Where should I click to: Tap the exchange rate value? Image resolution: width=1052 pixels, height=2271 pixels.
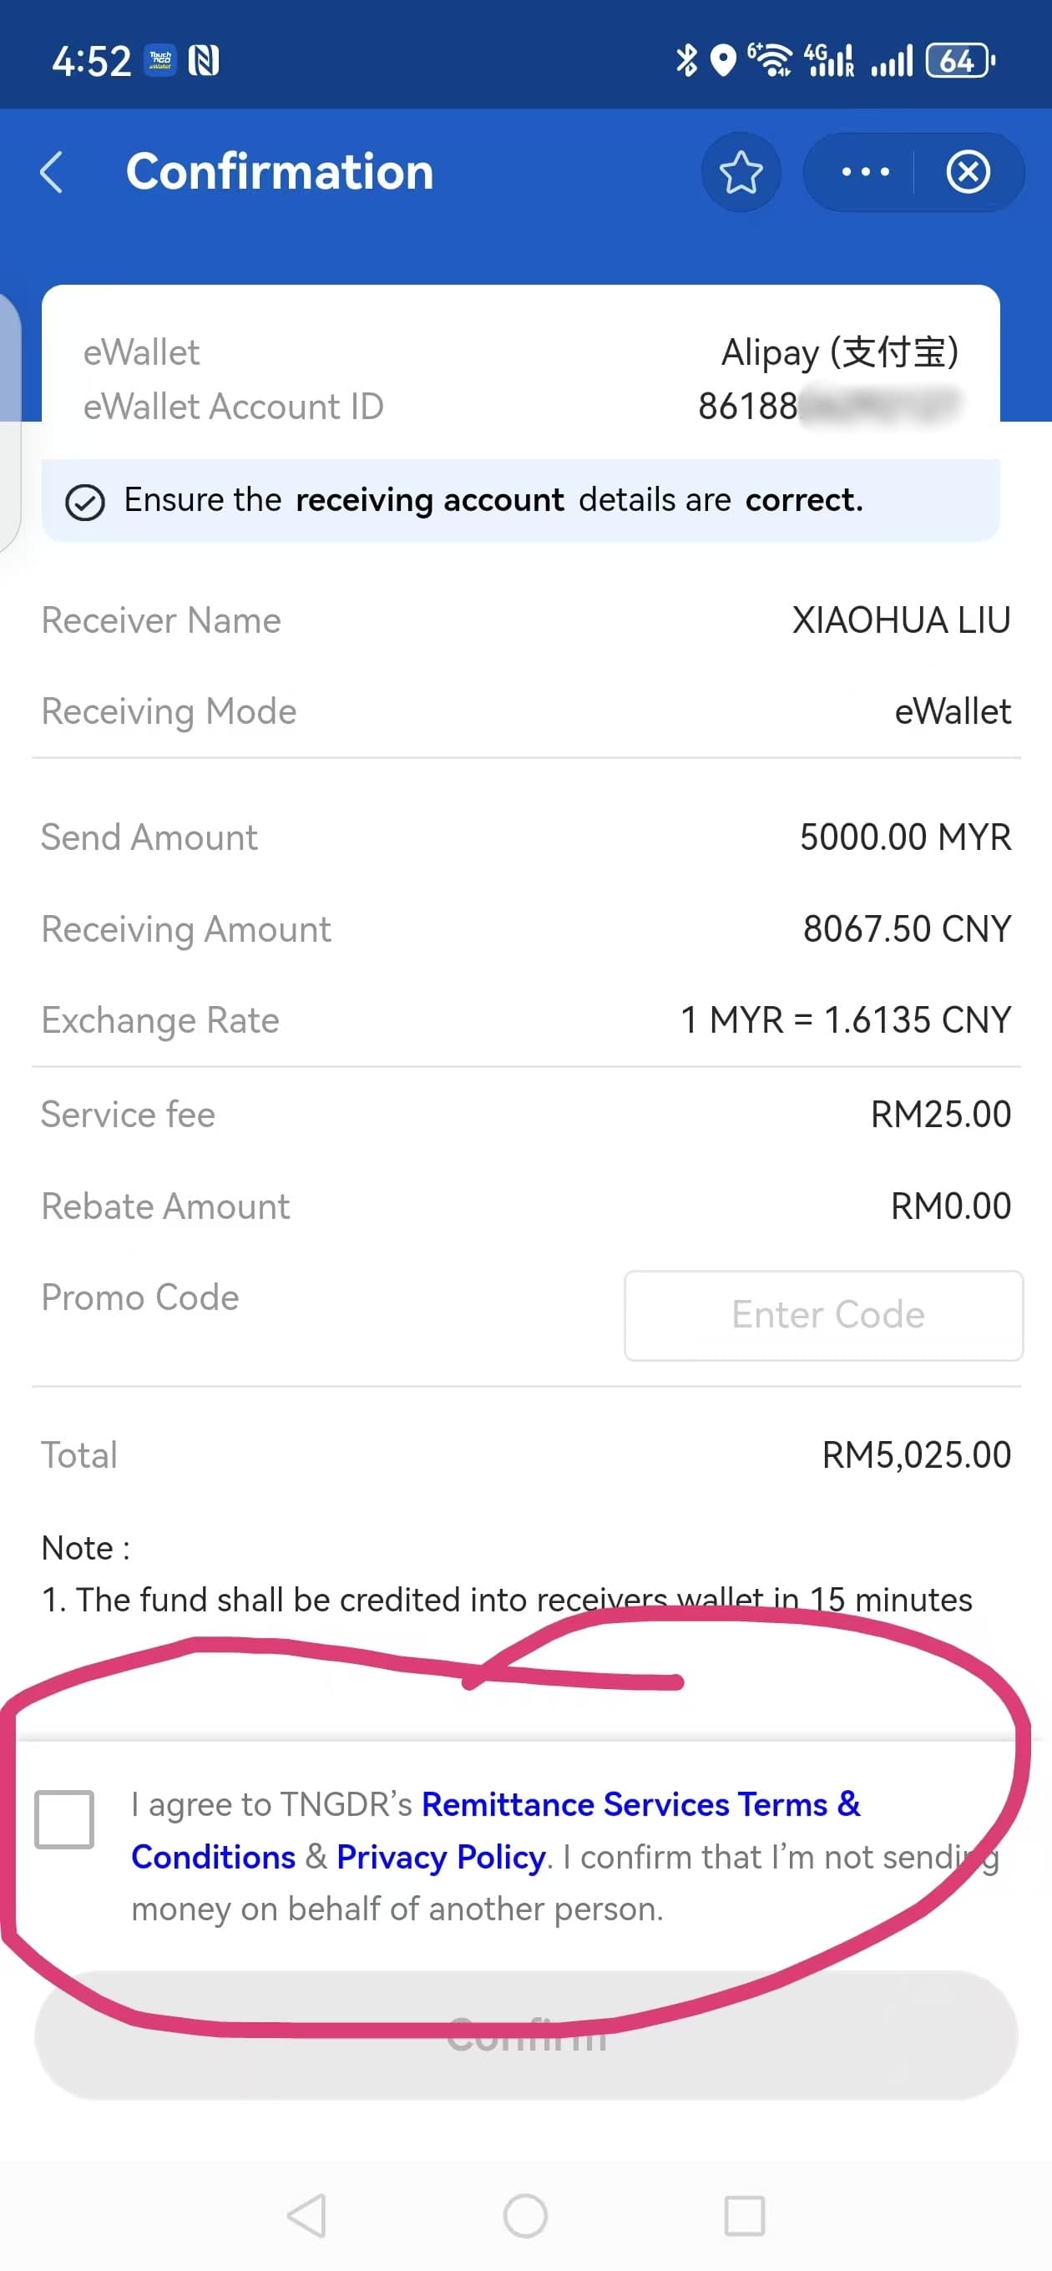pyautogui.click(x=846, y=1021)
